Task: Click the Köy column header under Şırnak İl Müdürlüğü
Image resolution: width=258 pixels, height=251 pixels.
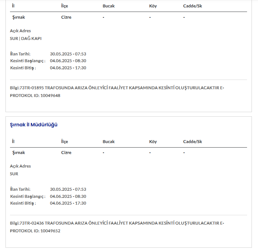Action: coord(153,142)
